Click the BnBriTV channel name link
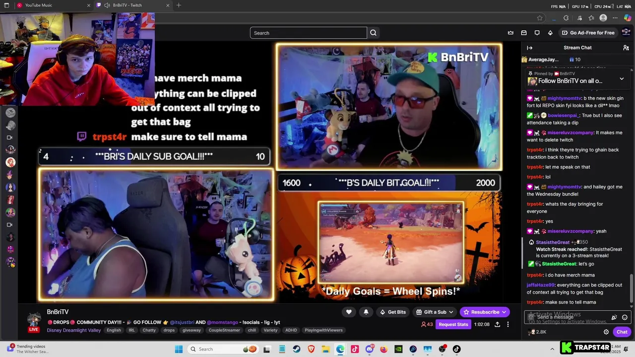 coord(58,312)
